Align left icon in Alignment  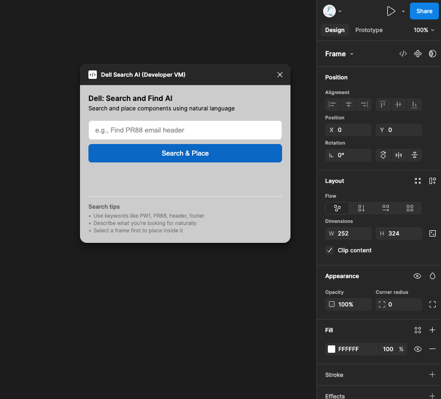pos(333,105)
